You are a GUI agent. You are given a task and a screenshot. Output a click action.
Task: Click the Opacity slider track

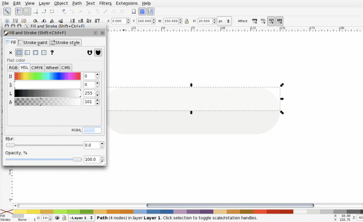tap(44, 159)
